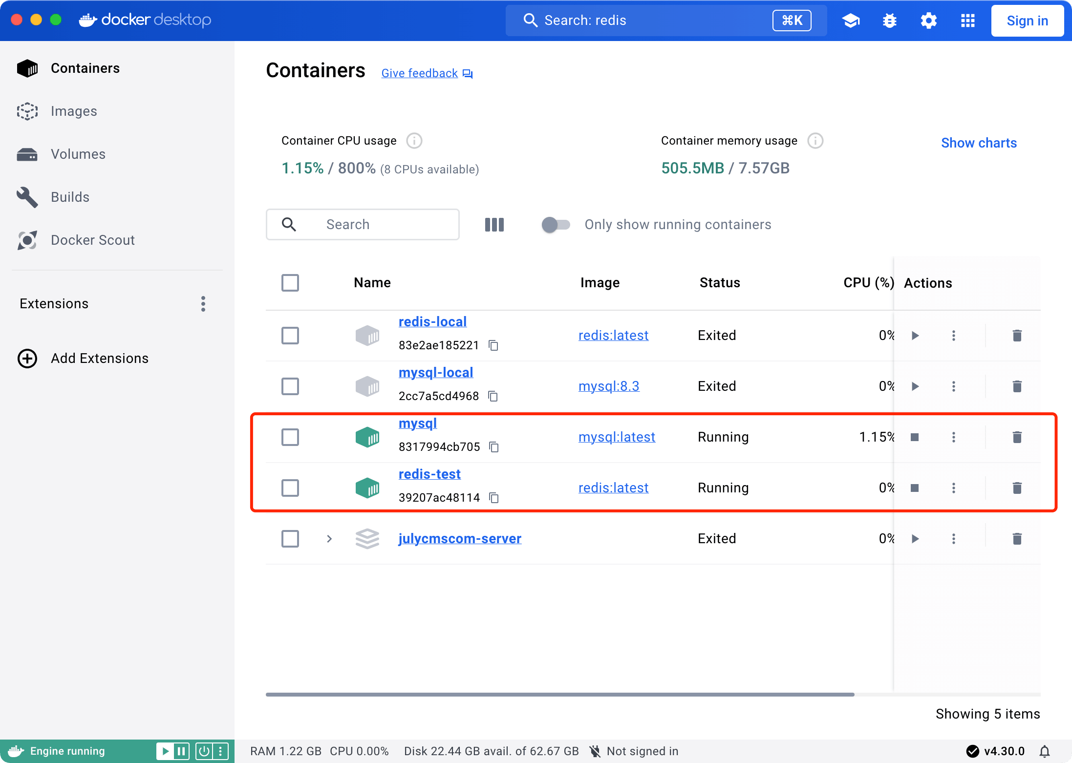Delete the mysql container
This screenshot has height=763, width=1072.
(x=1017, y=437)
